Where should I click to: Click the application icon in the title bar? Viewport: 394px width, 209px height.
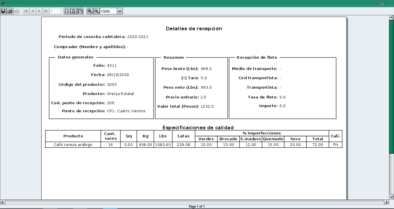tap(4, 3)
